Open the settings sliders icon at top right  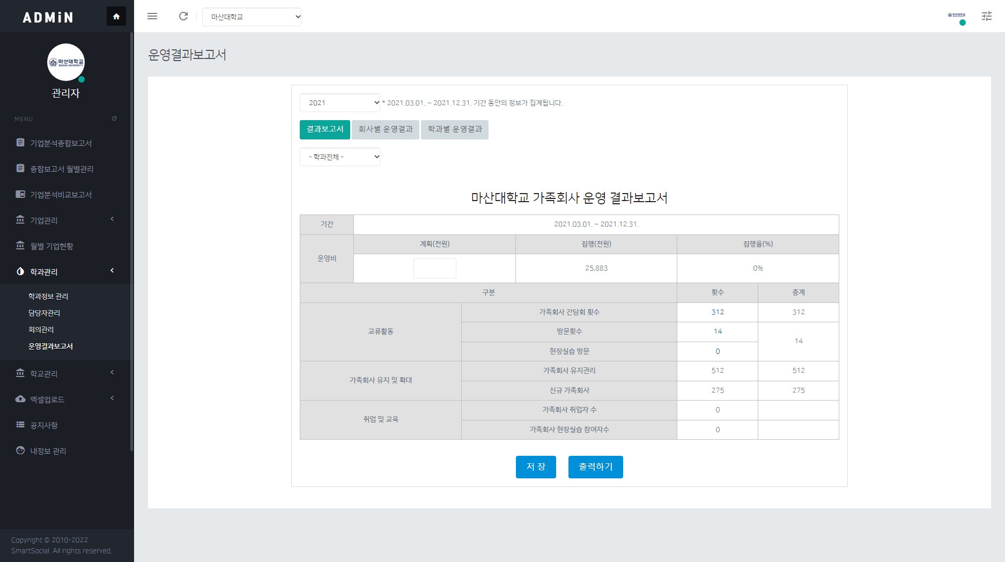point(986,17)
